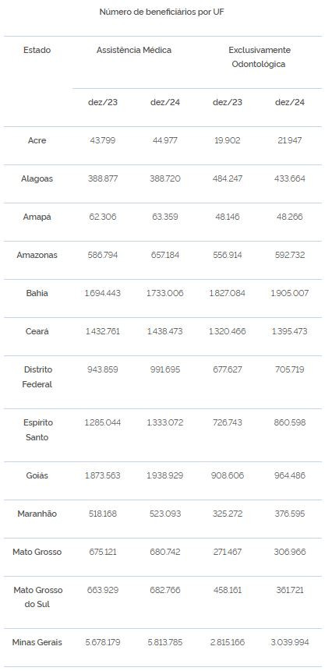Select the Goiás state name
This screenshot has width=332, height=671.
(37, 475)
